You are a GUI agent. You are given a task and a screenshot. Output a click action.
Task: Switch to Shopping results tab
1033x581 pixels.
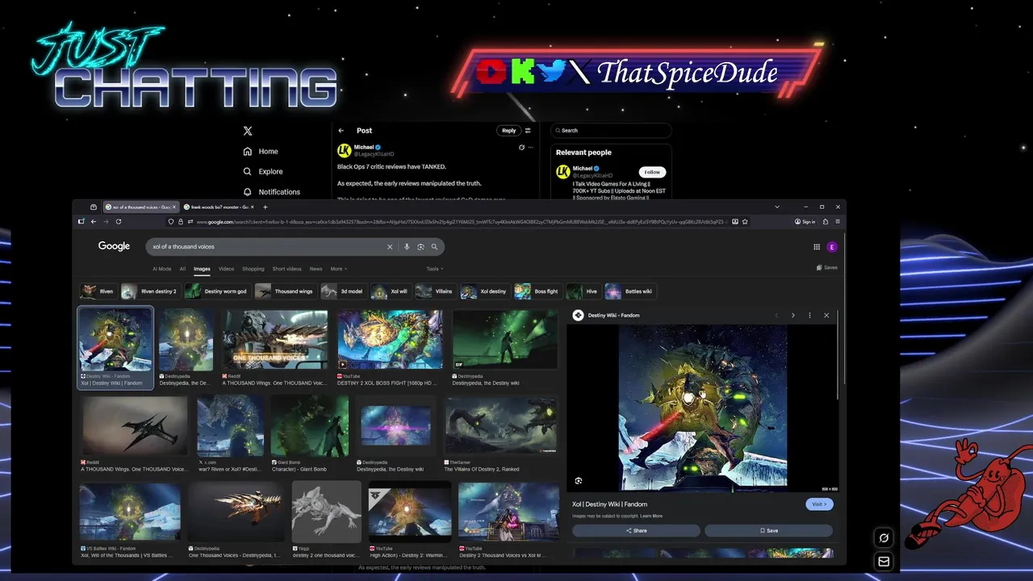pyautogui.click(x=253, y=269)
